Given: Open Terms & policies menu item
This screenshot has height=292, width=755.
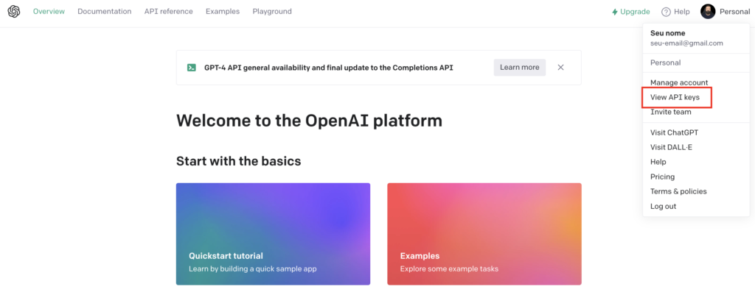Looking at the screenshot, I should click(x=678, y=191).
